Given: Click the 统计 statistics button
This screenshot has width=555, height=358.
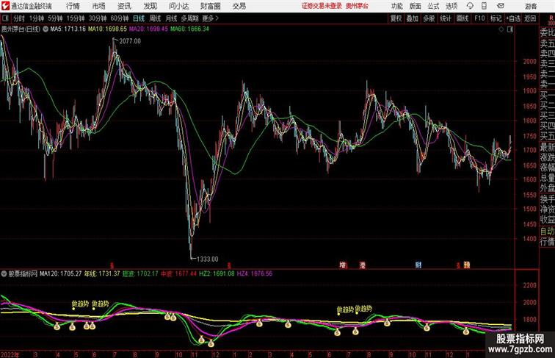Looking at the screenshot, I should click(x=446, y=18).
